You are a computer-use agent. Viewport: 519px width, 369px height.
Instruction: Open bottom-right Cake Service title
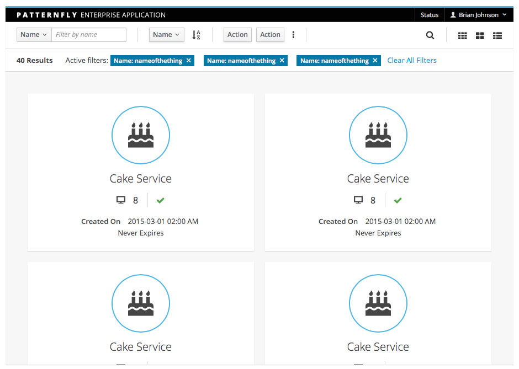378,347
